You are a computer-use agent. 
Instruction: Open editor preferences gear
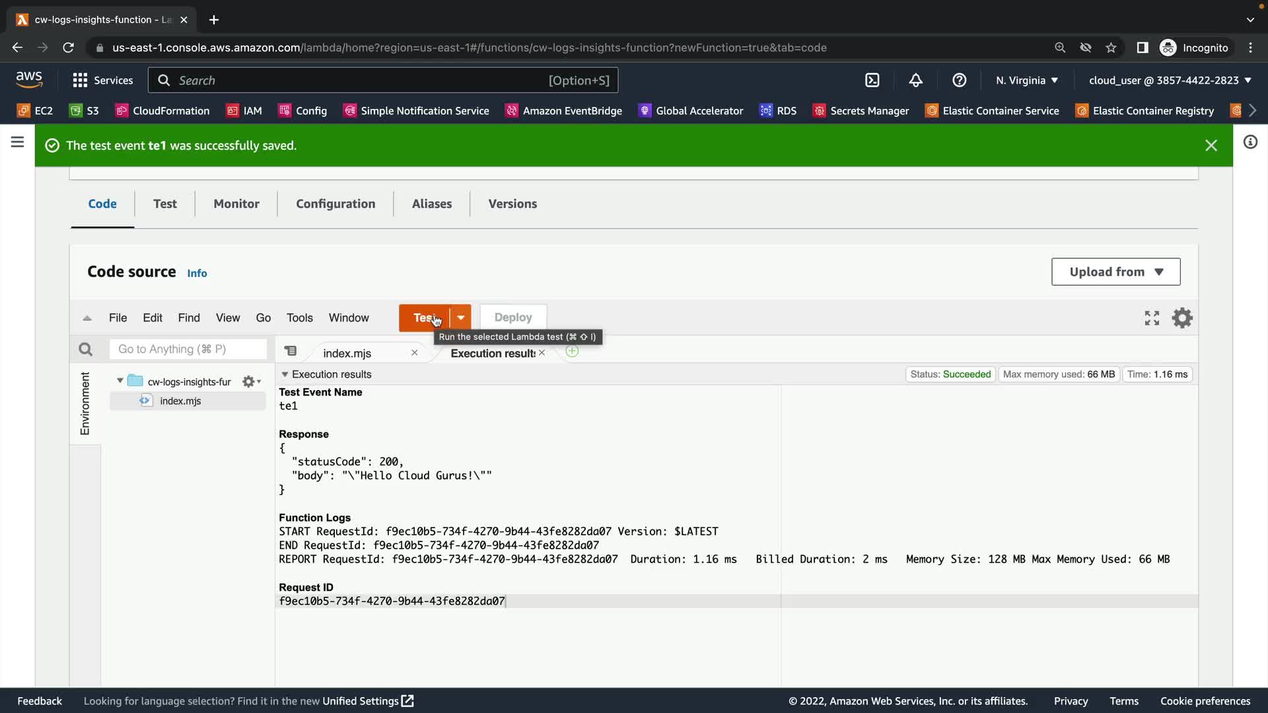[x=1181, y=318]
